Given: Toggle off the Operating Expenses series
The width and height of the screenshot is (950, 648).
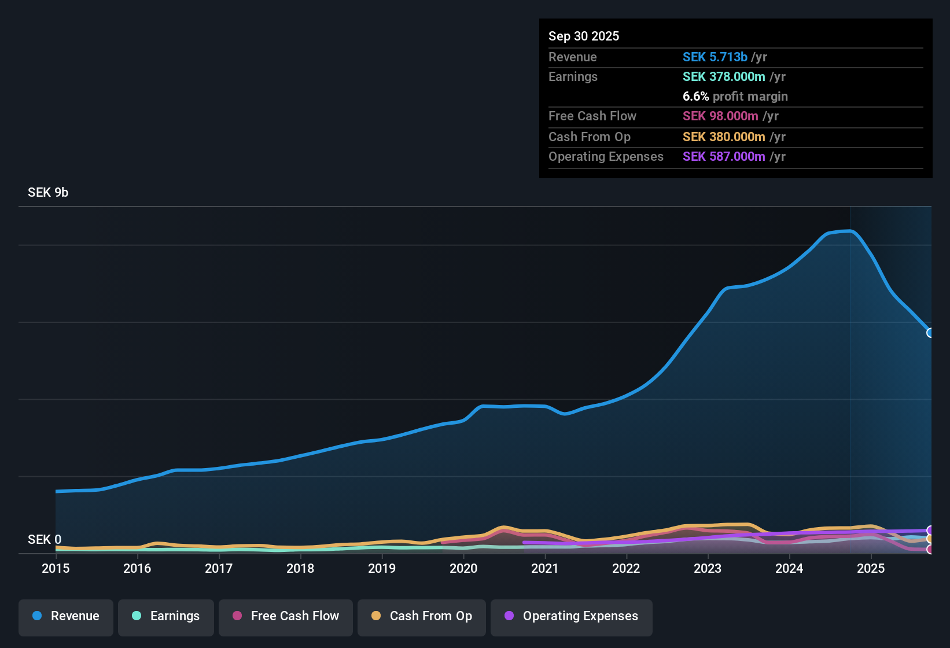Looking at the screenshot, I should (571, 616).
